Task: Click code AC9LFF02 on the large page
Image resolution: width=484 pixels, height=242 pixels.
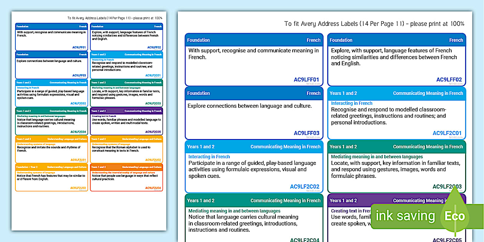Action: [449, 80]
